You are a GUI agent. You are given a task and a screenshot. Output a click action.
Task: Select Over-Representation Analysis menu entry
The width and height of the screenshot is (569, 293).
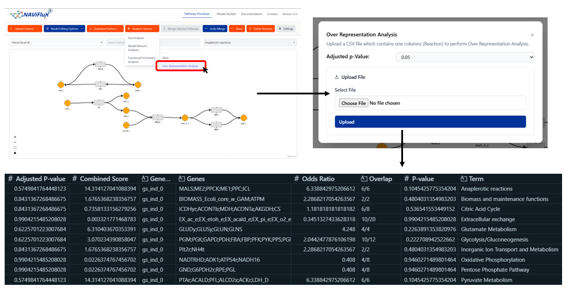180,66
